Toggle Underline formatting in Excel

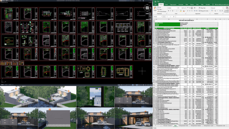click(x=172, y=11)
